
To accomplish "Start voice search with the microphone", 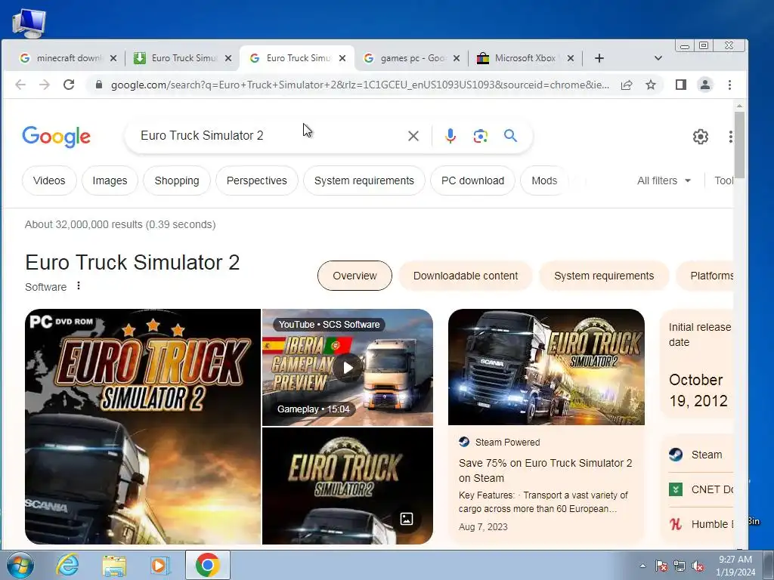I will coord(450,136).
